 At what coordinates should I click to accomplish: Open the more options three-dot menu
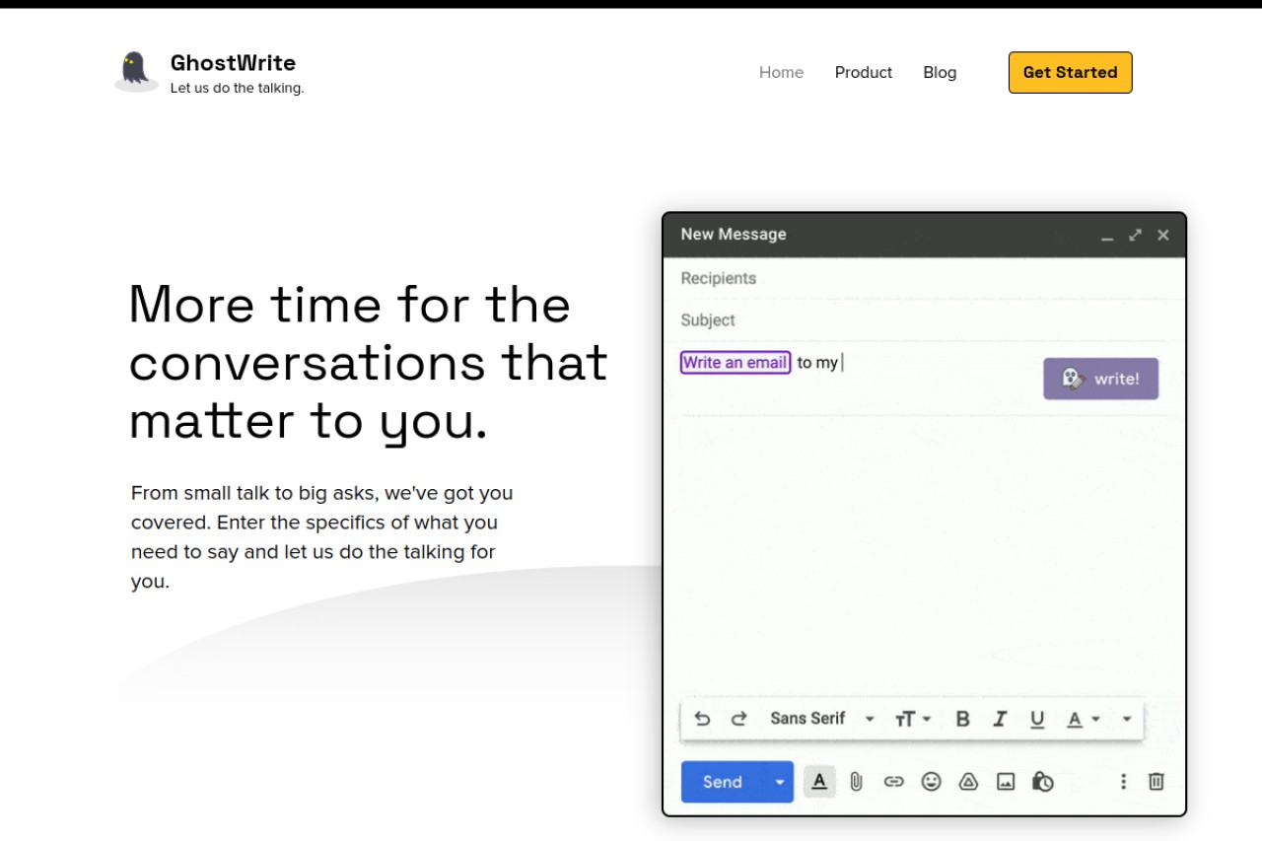pos(1123,782)
